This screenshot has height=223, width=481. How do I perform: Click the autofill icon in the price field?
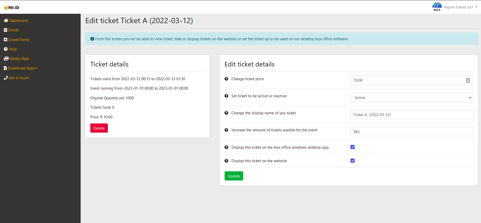[x=468, y=80]
